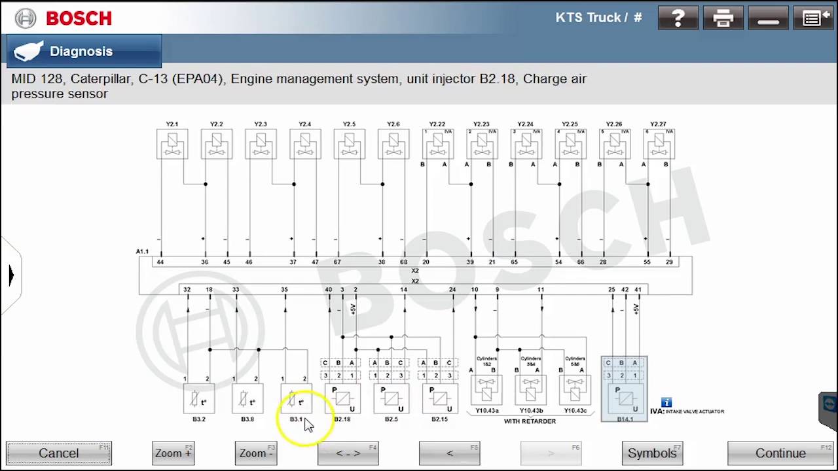
Task: Click the WITH RETARDER label
Action: (530, 421)
